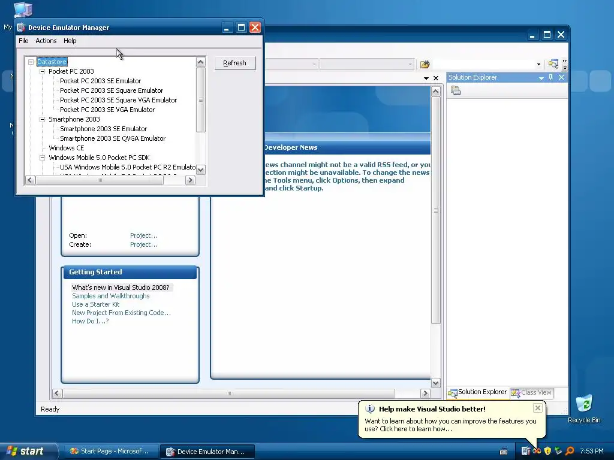Screen dimensions: 614x460
Task: Select Pocket PC 2003 SE Emulator
Action: 100,81
